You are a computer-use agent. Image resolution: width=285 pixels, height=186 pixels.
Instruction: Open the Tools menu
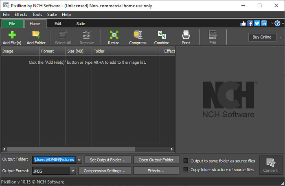tap(37, 15)
